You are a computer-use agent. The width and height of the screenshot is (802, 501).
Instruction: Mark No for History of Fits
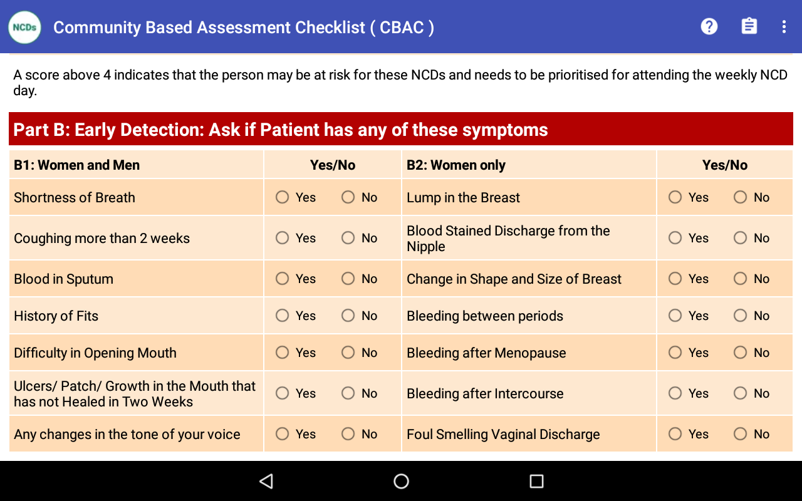348,316
